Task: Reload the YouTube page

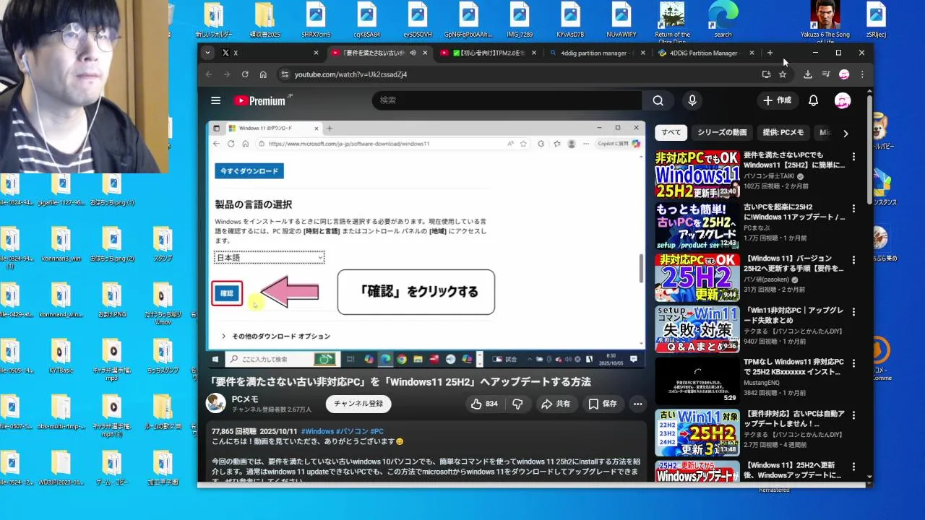Action: tap(245, 74)
